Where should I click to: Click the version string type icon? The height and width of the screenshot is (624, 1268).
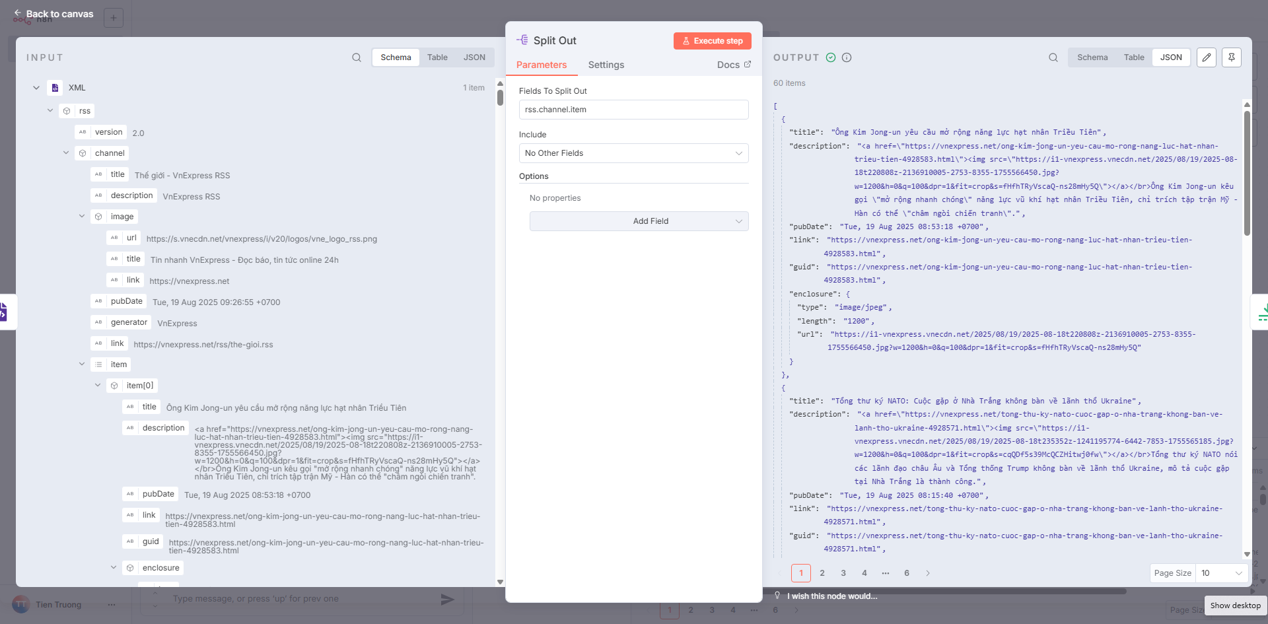(x=83, y=132)
